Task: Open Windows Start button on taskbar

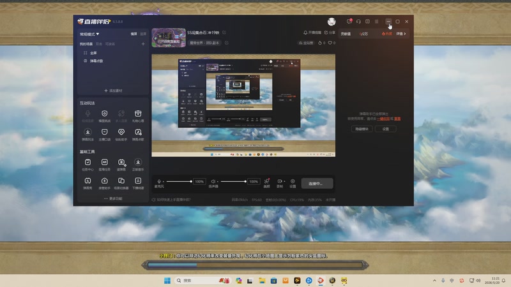Action: click(x=167, y=281)
